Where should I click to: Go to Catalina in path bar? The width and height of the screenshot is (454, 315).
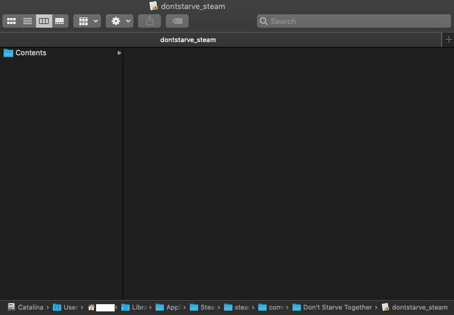click(25, 307)
